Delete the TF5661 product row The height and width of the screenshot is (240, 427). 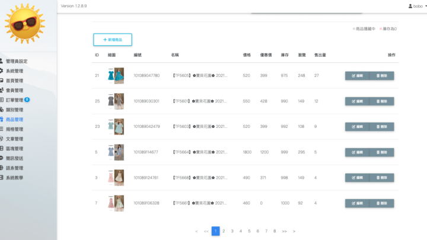(382, 203)
